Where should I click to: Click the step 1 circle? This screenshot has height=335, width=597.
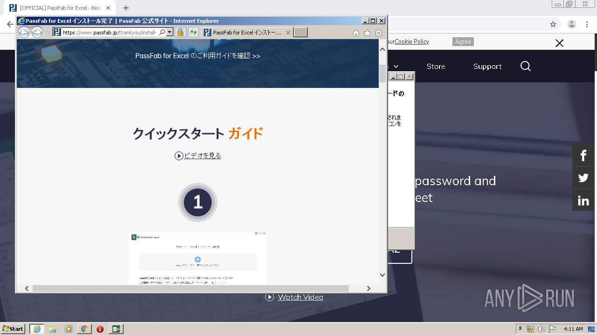[198, 202]
